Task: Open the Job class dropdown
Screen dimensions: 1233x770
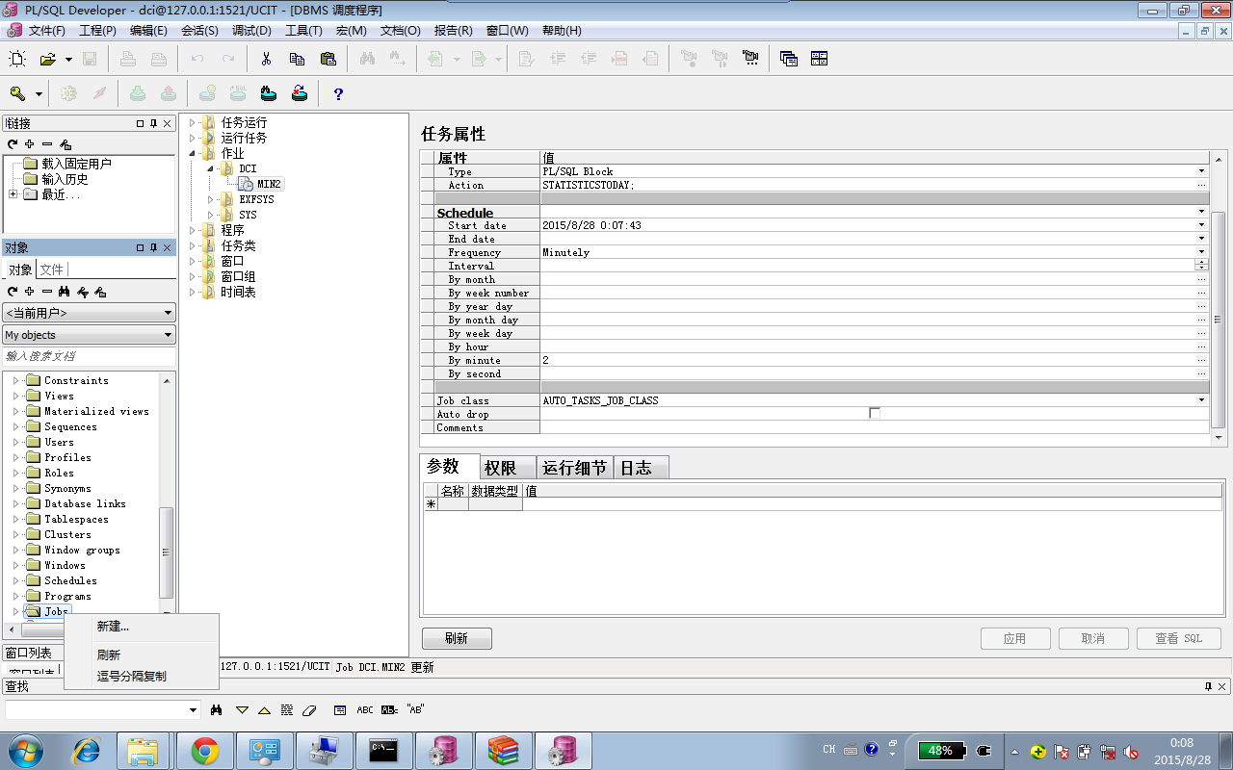Action: pyautogui.click(x=1202, y=400)
